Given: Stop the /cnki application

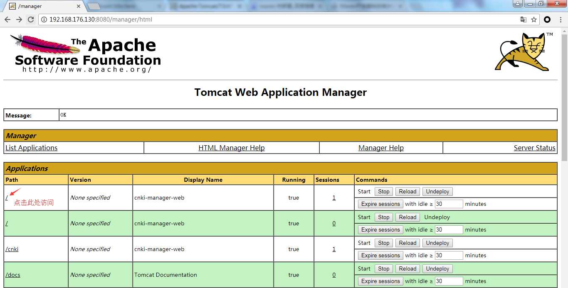Looking at the screenshot, I should tap(384, 243).
